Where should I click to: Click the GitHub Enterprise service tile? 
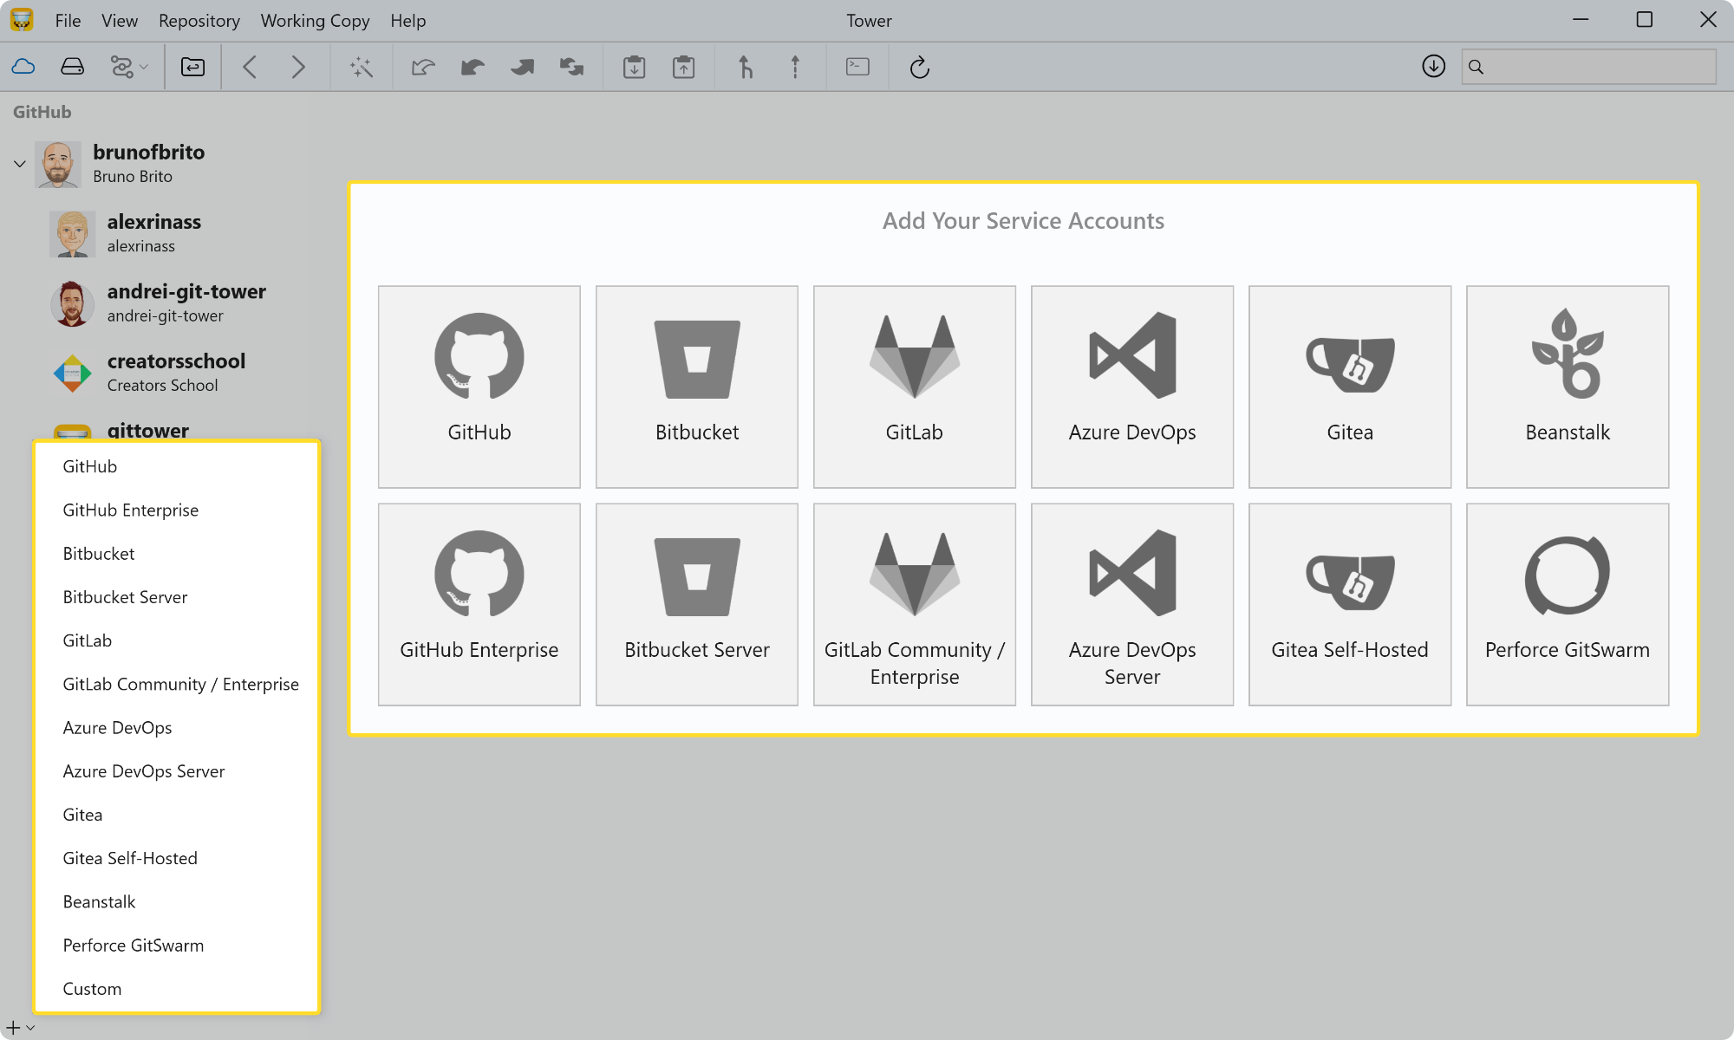point(479,604)
